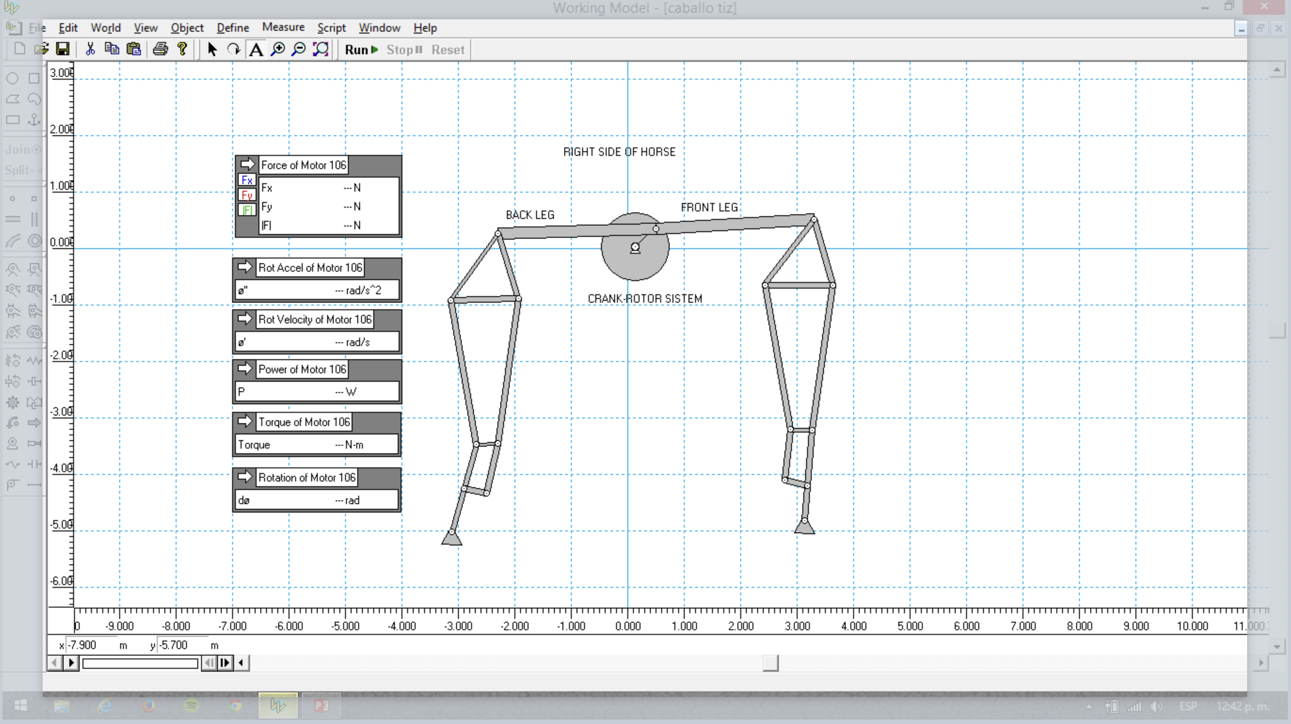Image resolution: width=1291 pixels, height=724 pixels.
Task: Open the Help menu
Action: coord(425,28)
